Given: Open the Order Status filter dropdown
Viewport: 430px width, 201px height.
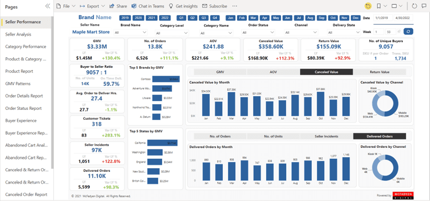Looking at the screenshot, I should pyautogui.click(x=258, y=32).
